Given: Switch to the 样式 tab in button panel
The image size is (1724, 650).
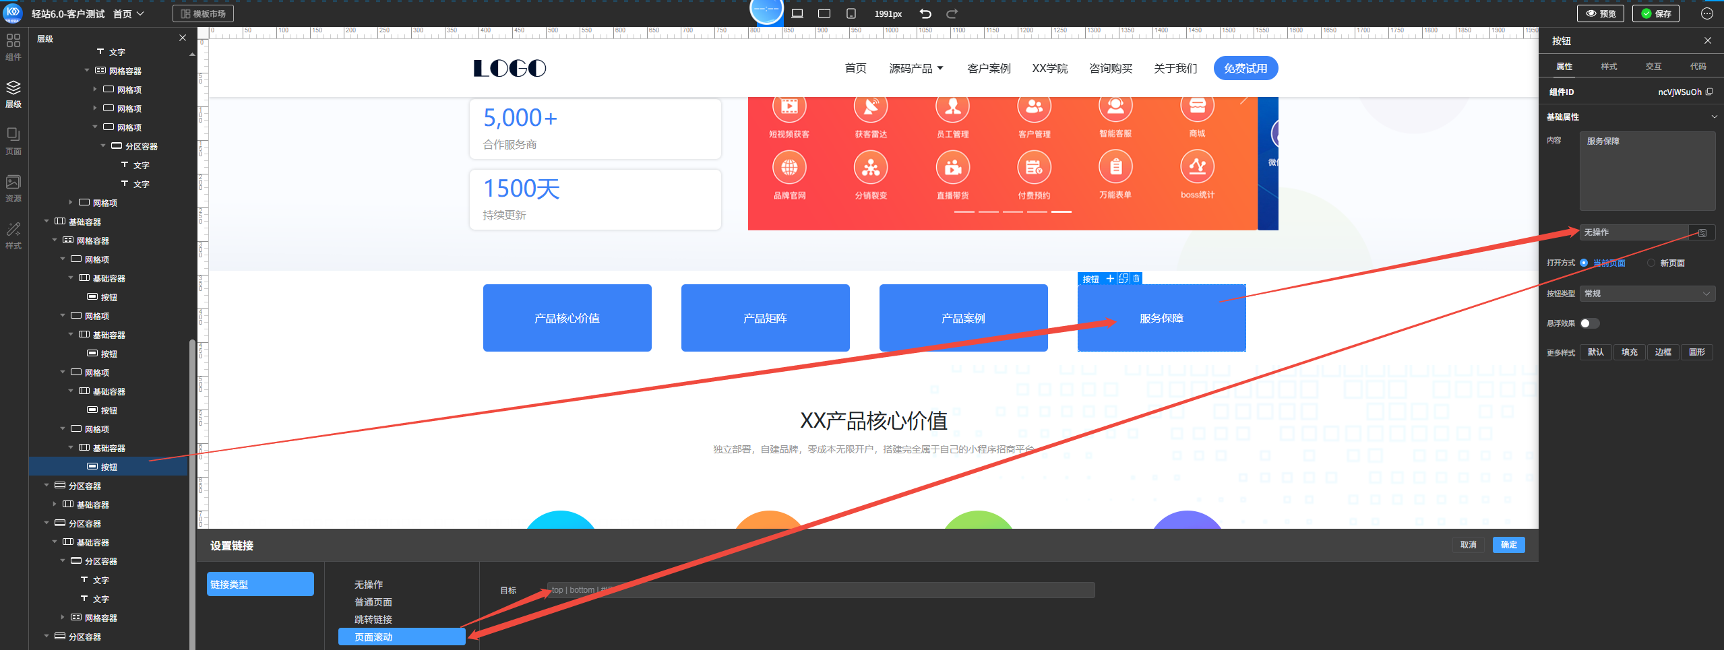Looking at the screenshot, I should point(1609,67).
